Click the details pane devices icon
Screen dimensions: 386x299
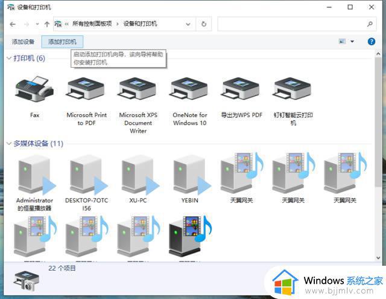(x=26, y=281)
